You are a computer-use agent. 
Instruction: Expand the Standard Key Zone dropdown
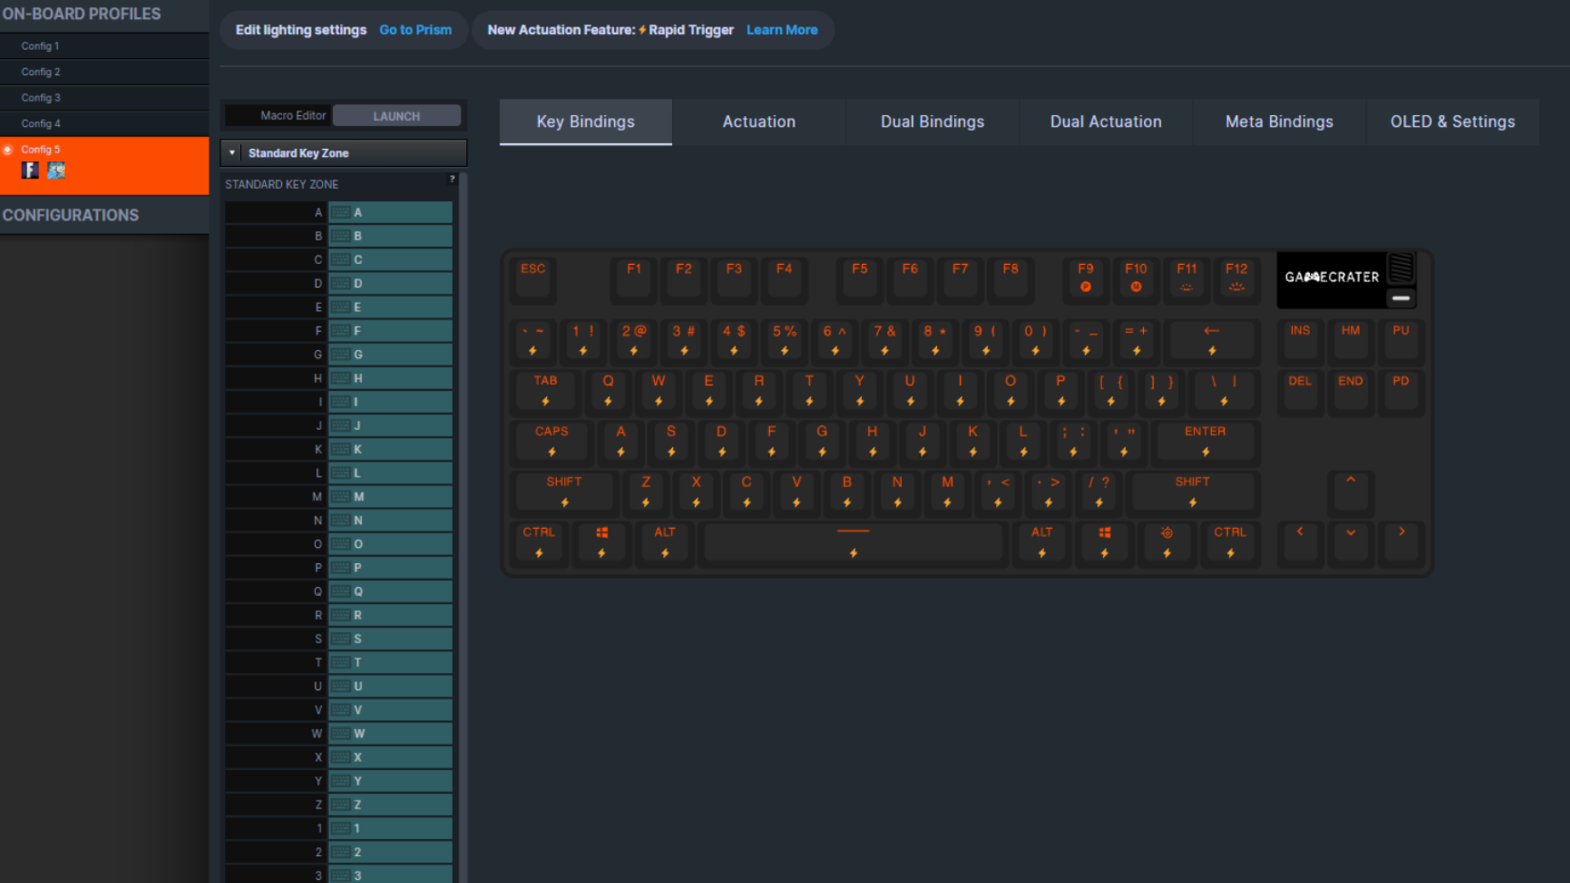coord(232,153)
